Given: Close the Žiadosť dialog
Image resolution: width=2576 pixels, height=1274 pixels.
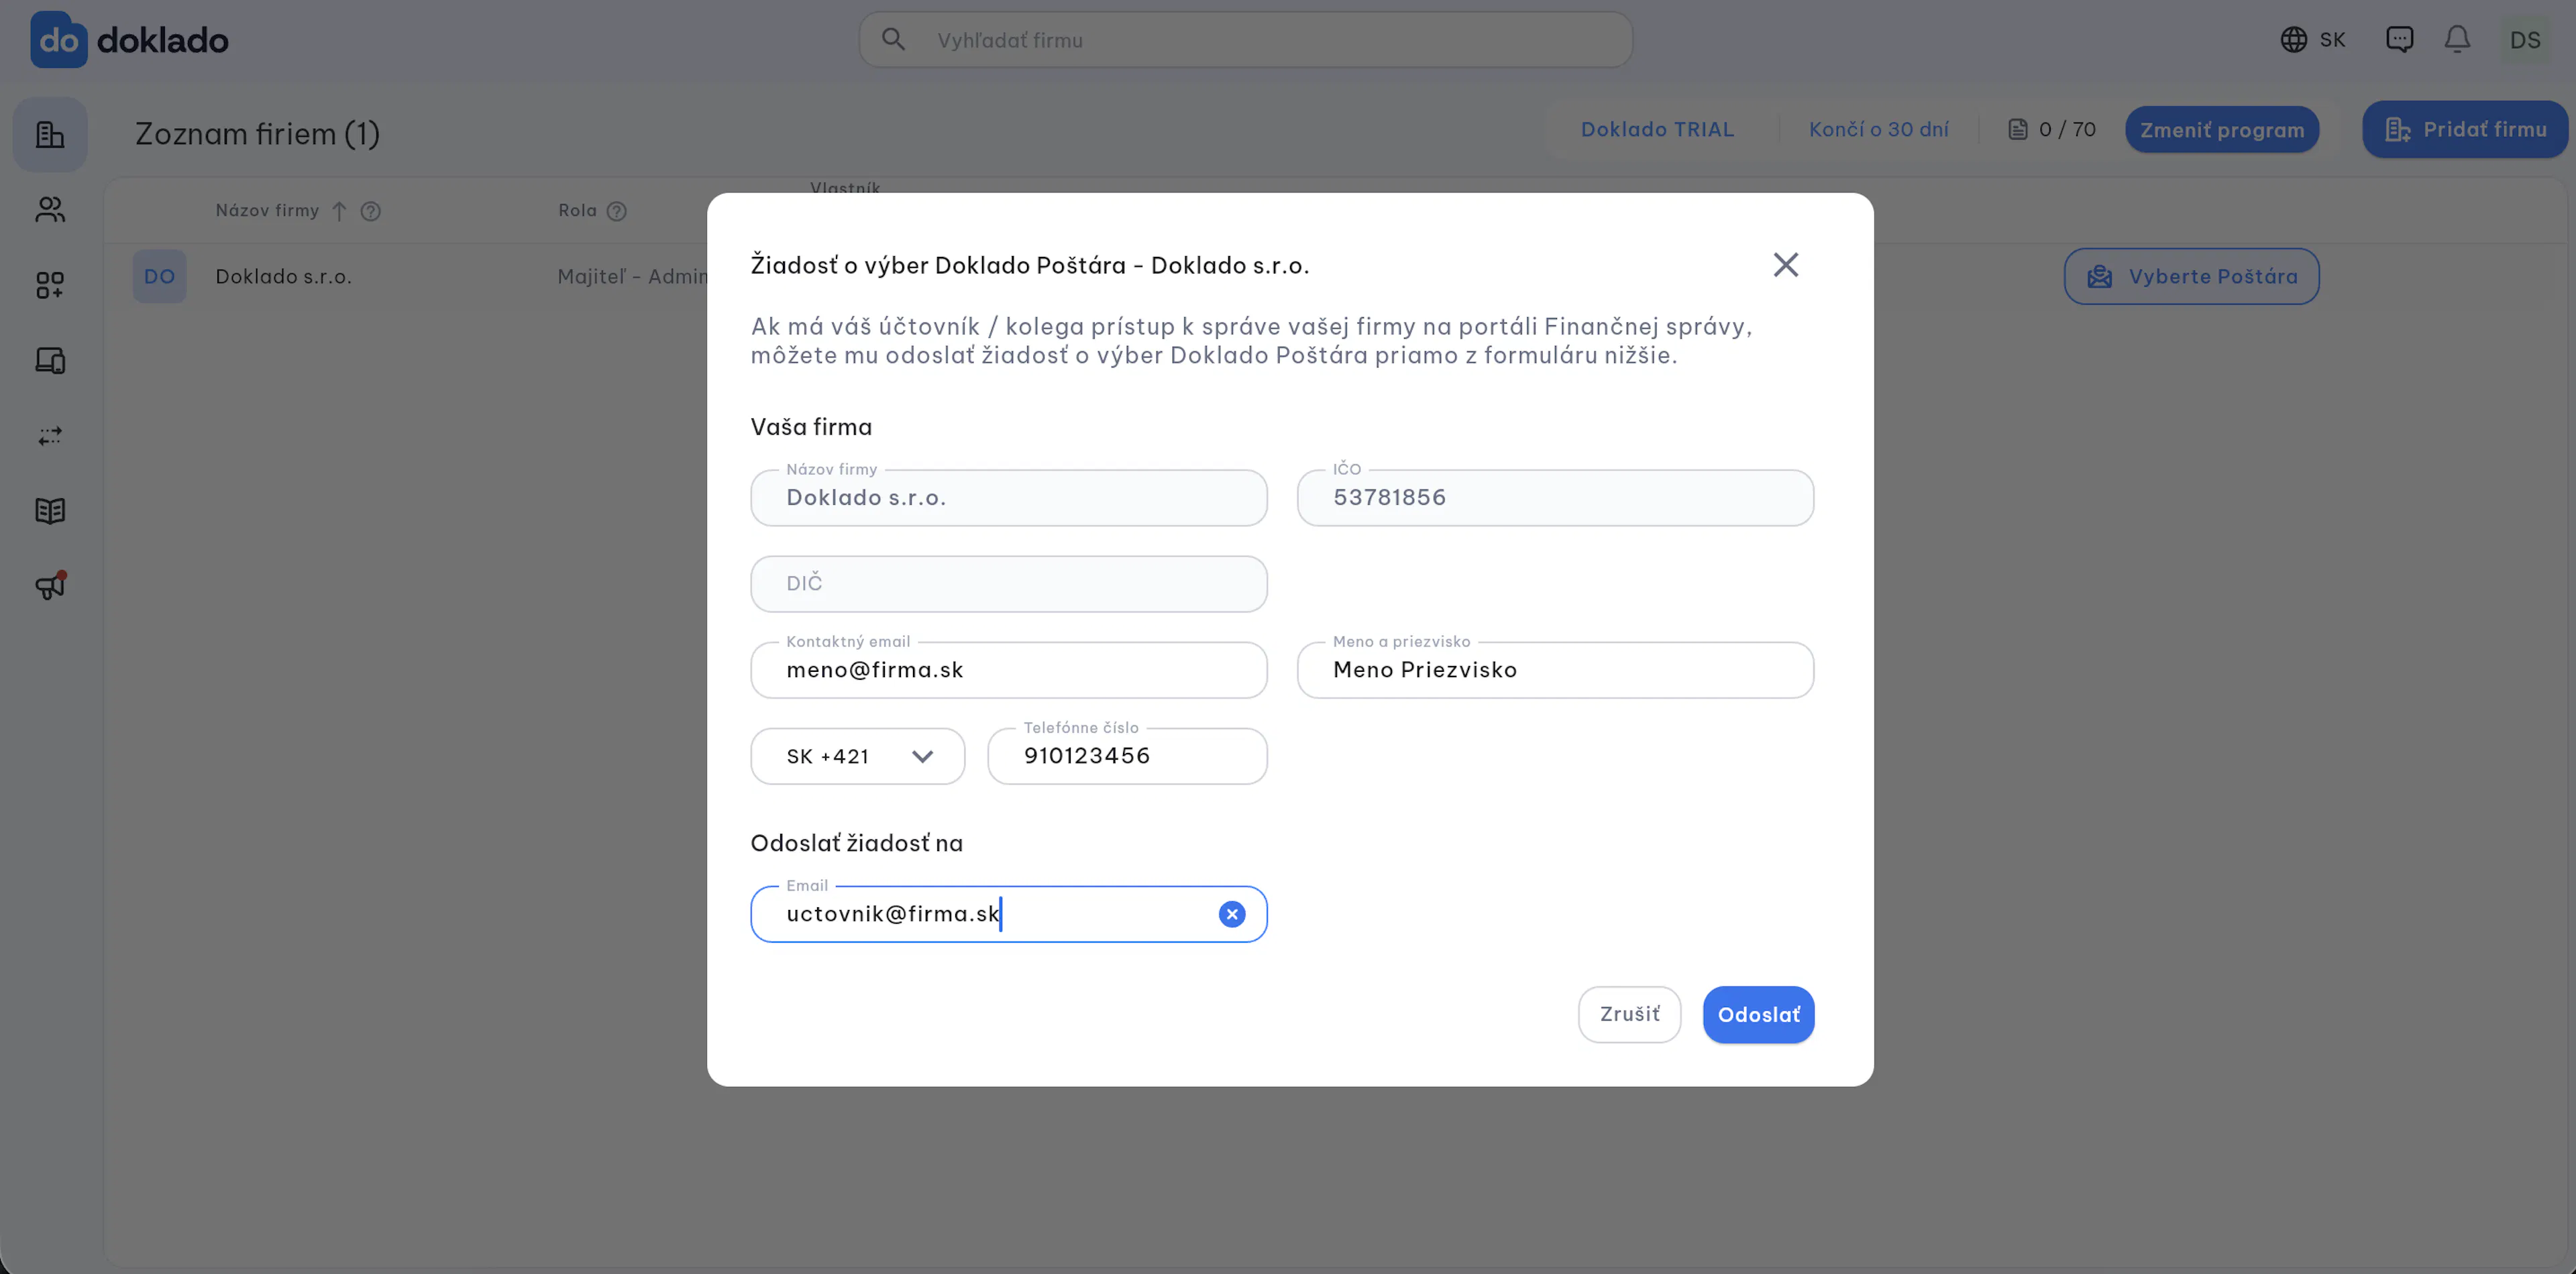Looking at the screenshot, I should (1786, 265).
